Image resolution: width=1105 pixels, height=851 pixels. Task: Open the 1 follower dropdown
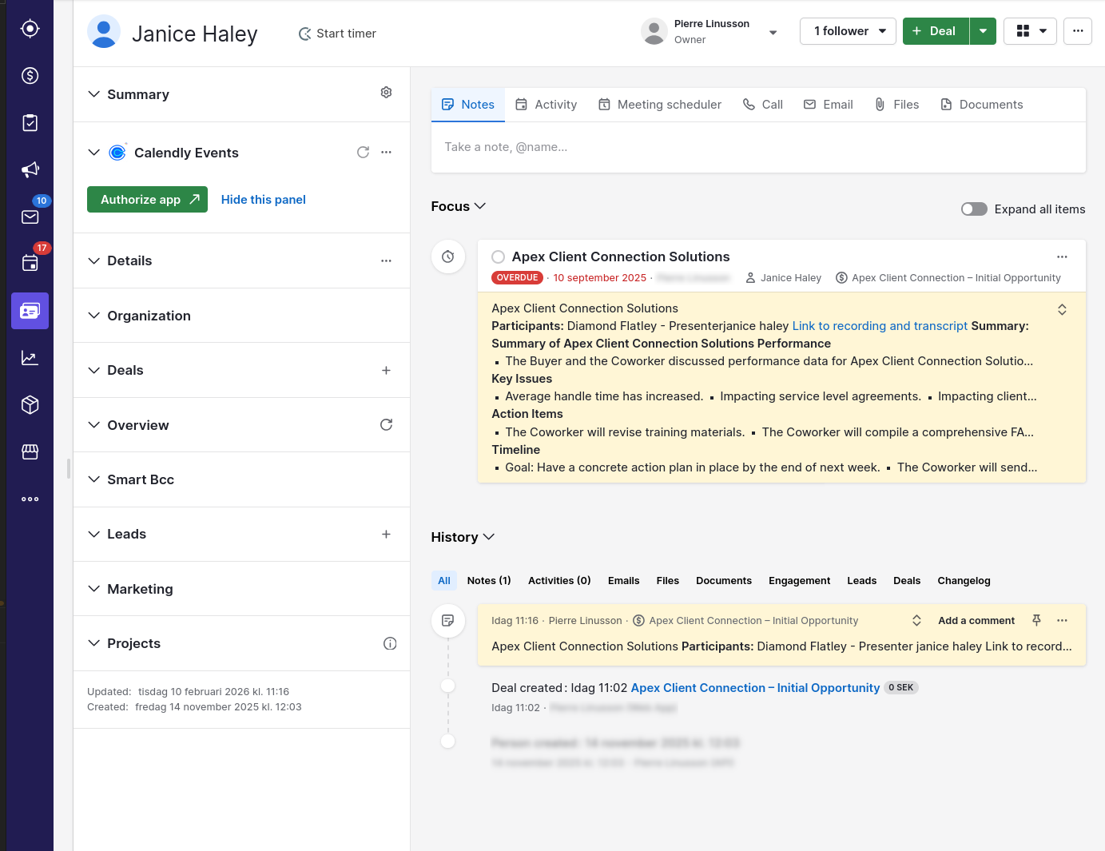pos(848,31)
